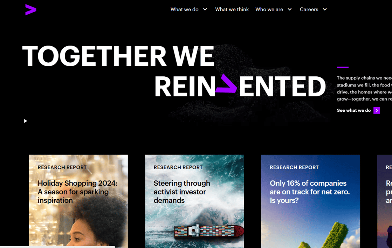Click the Holiday Shopping 2024 headline text
This screenshot has width=392, height=248.
click(x=77, y=192)
